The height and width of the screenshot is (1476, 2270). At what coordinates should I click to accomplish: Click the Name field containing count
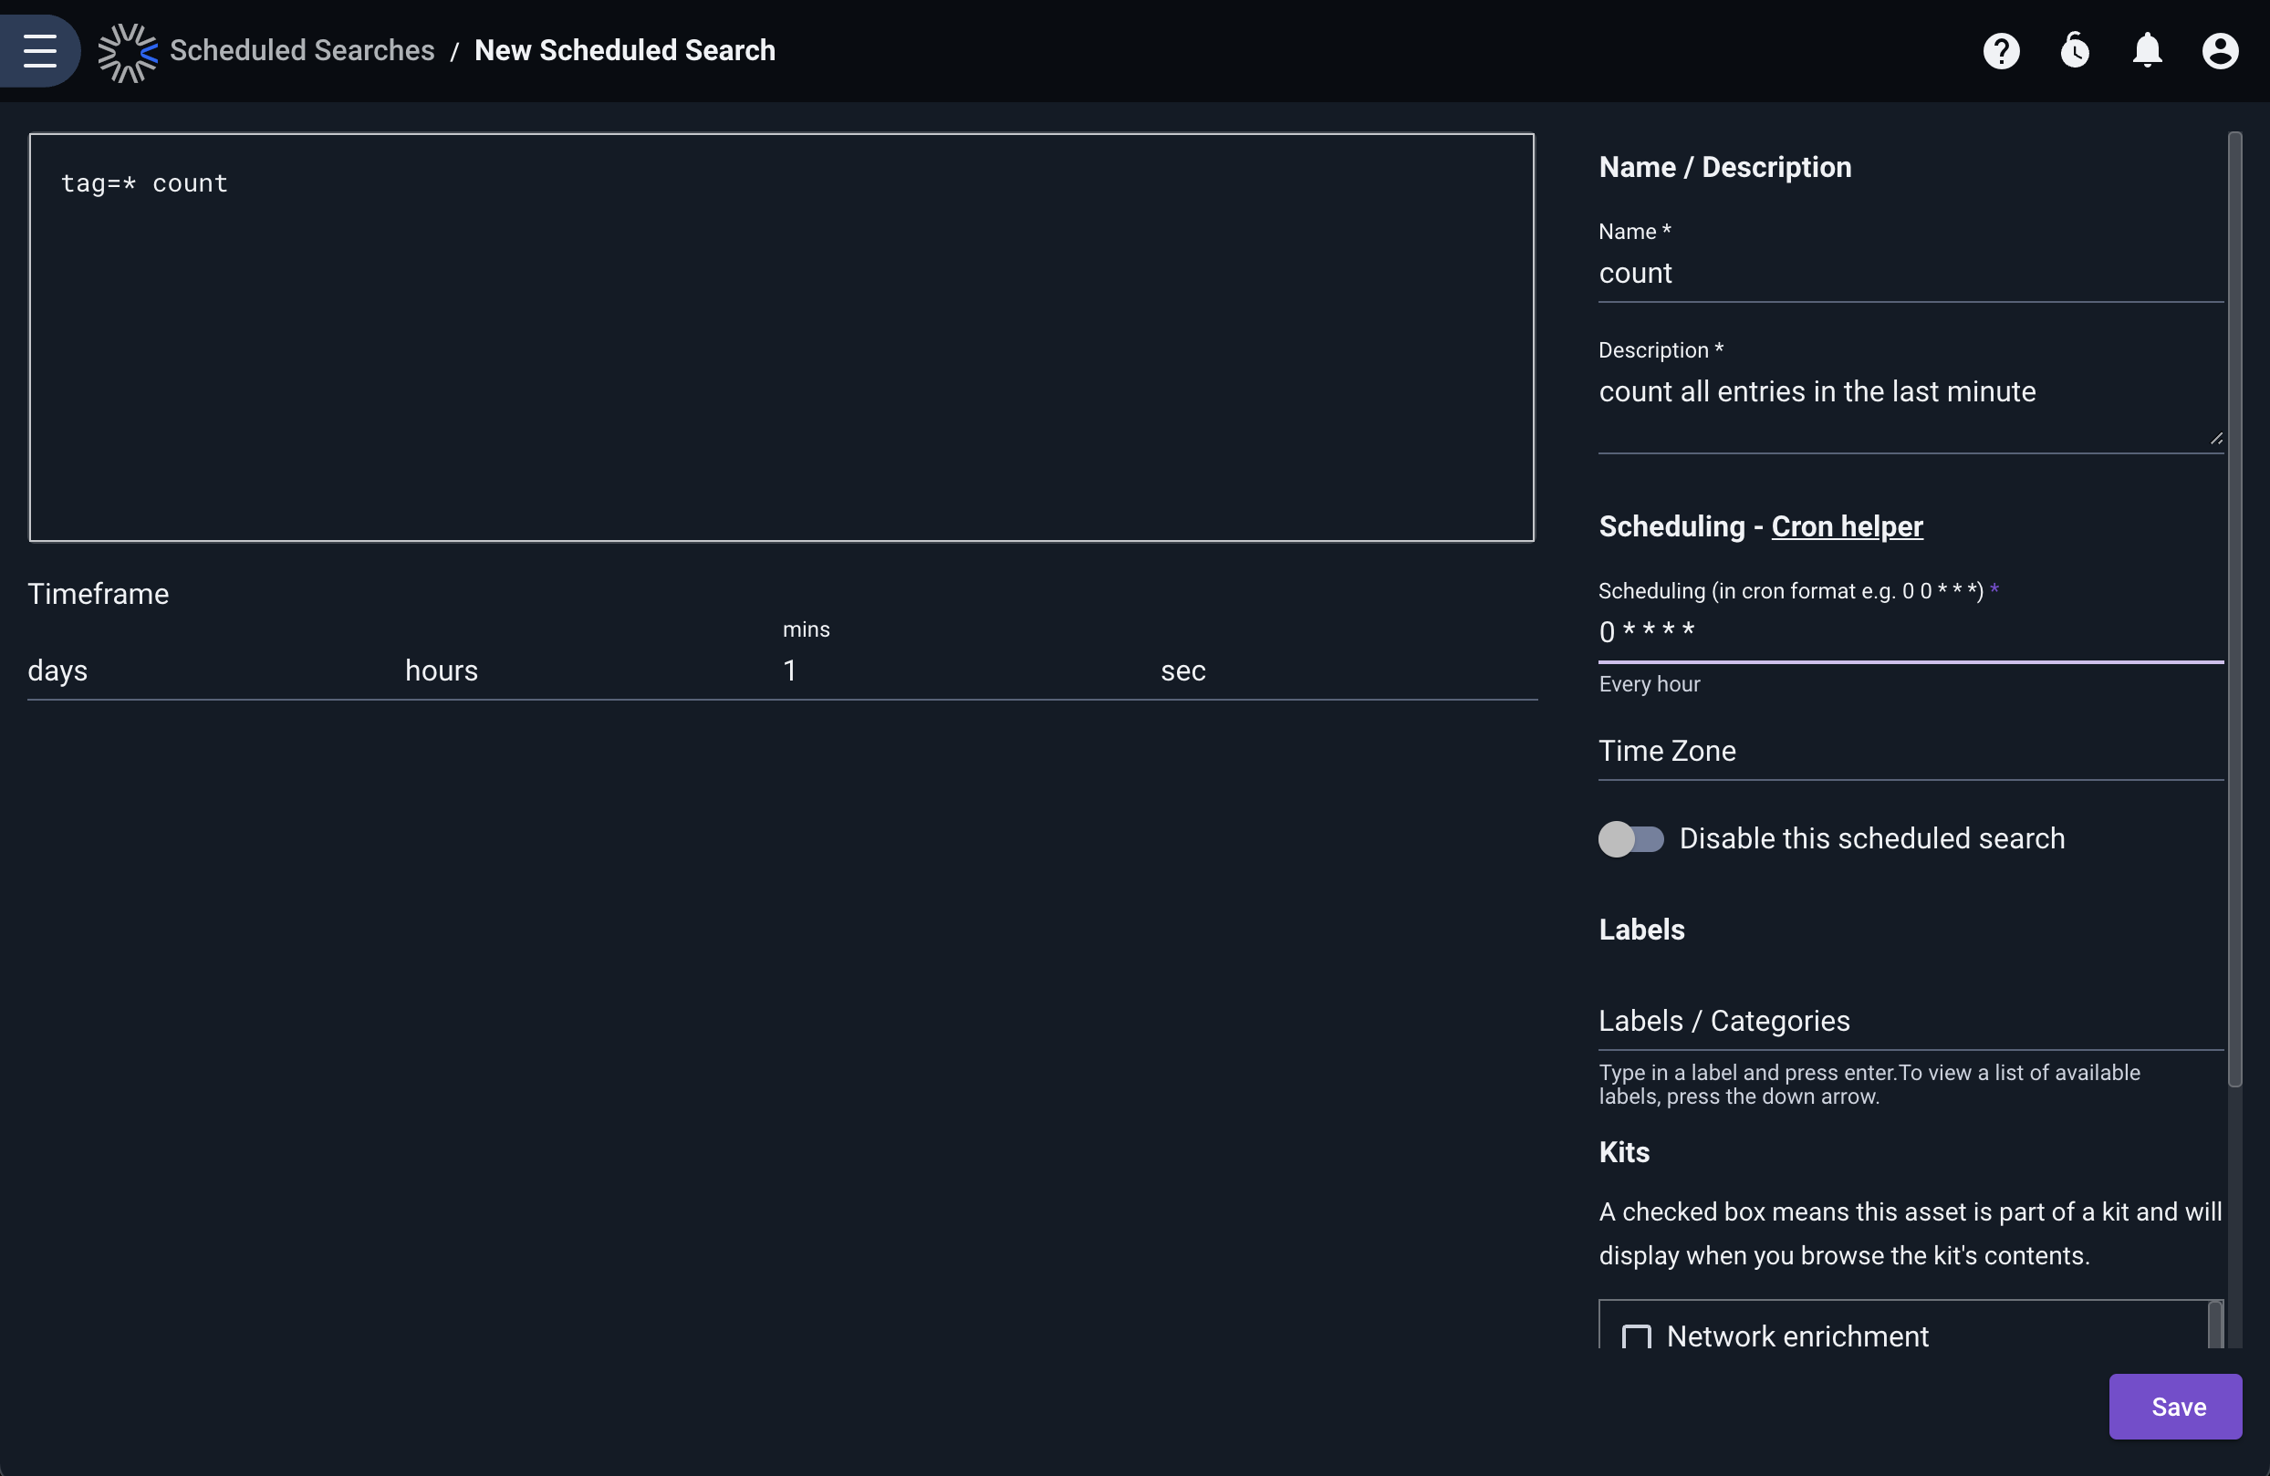(1911, 274)
